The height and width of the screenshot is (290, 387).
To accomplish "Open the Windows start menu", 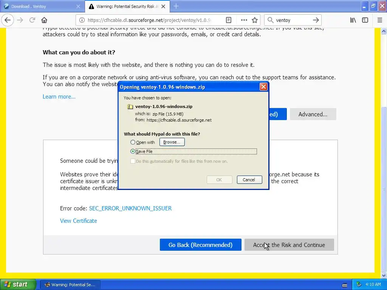I will tap(18, 284).
